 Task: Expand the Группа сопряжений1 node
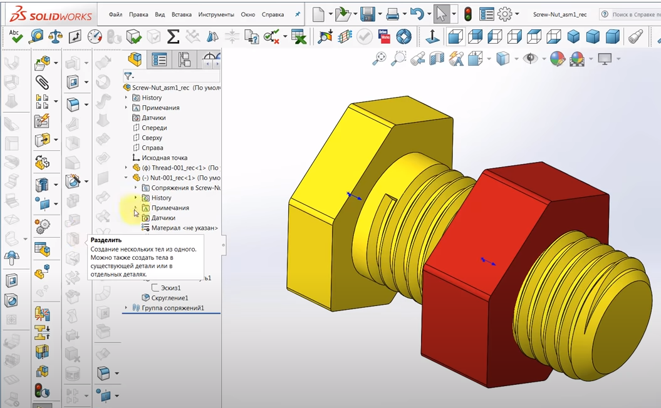point(126,308)
